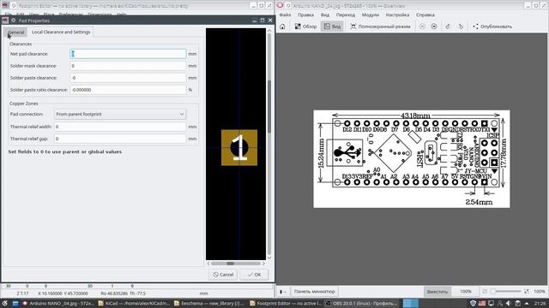Click right arrow of preview scrollbar

pyautogui.click(x=263, y=264)
